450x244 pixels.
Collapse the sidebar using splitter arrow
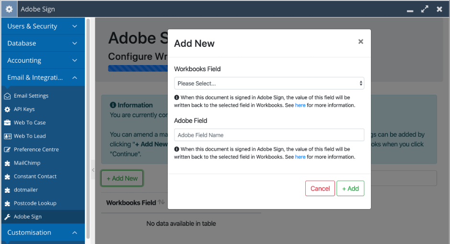pos(93,170)
